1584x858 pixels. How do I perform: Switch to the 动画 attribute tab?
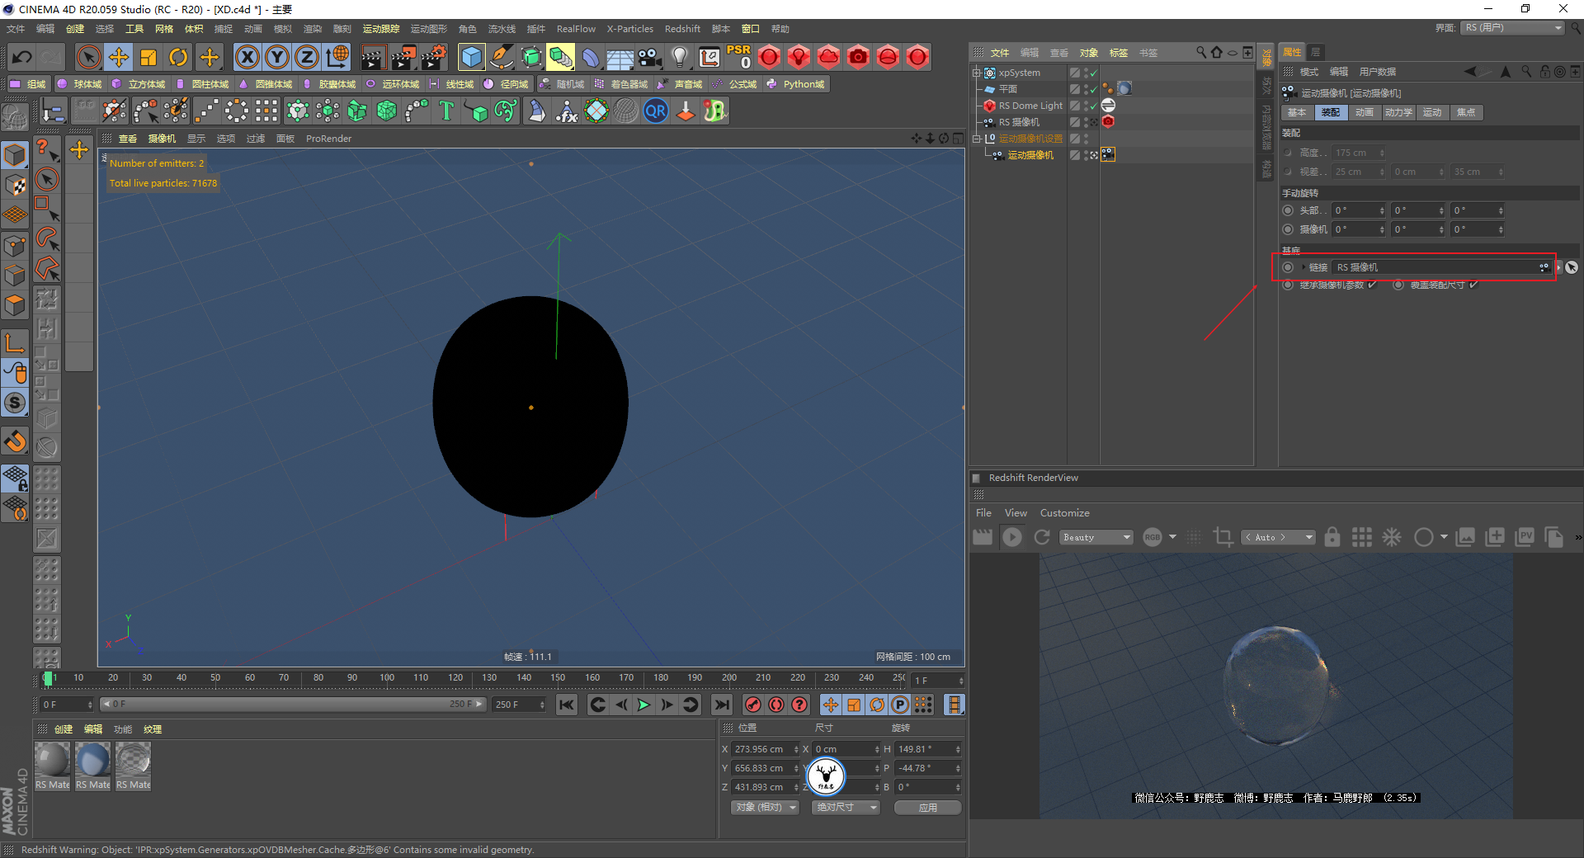[x=1364, y=112]
